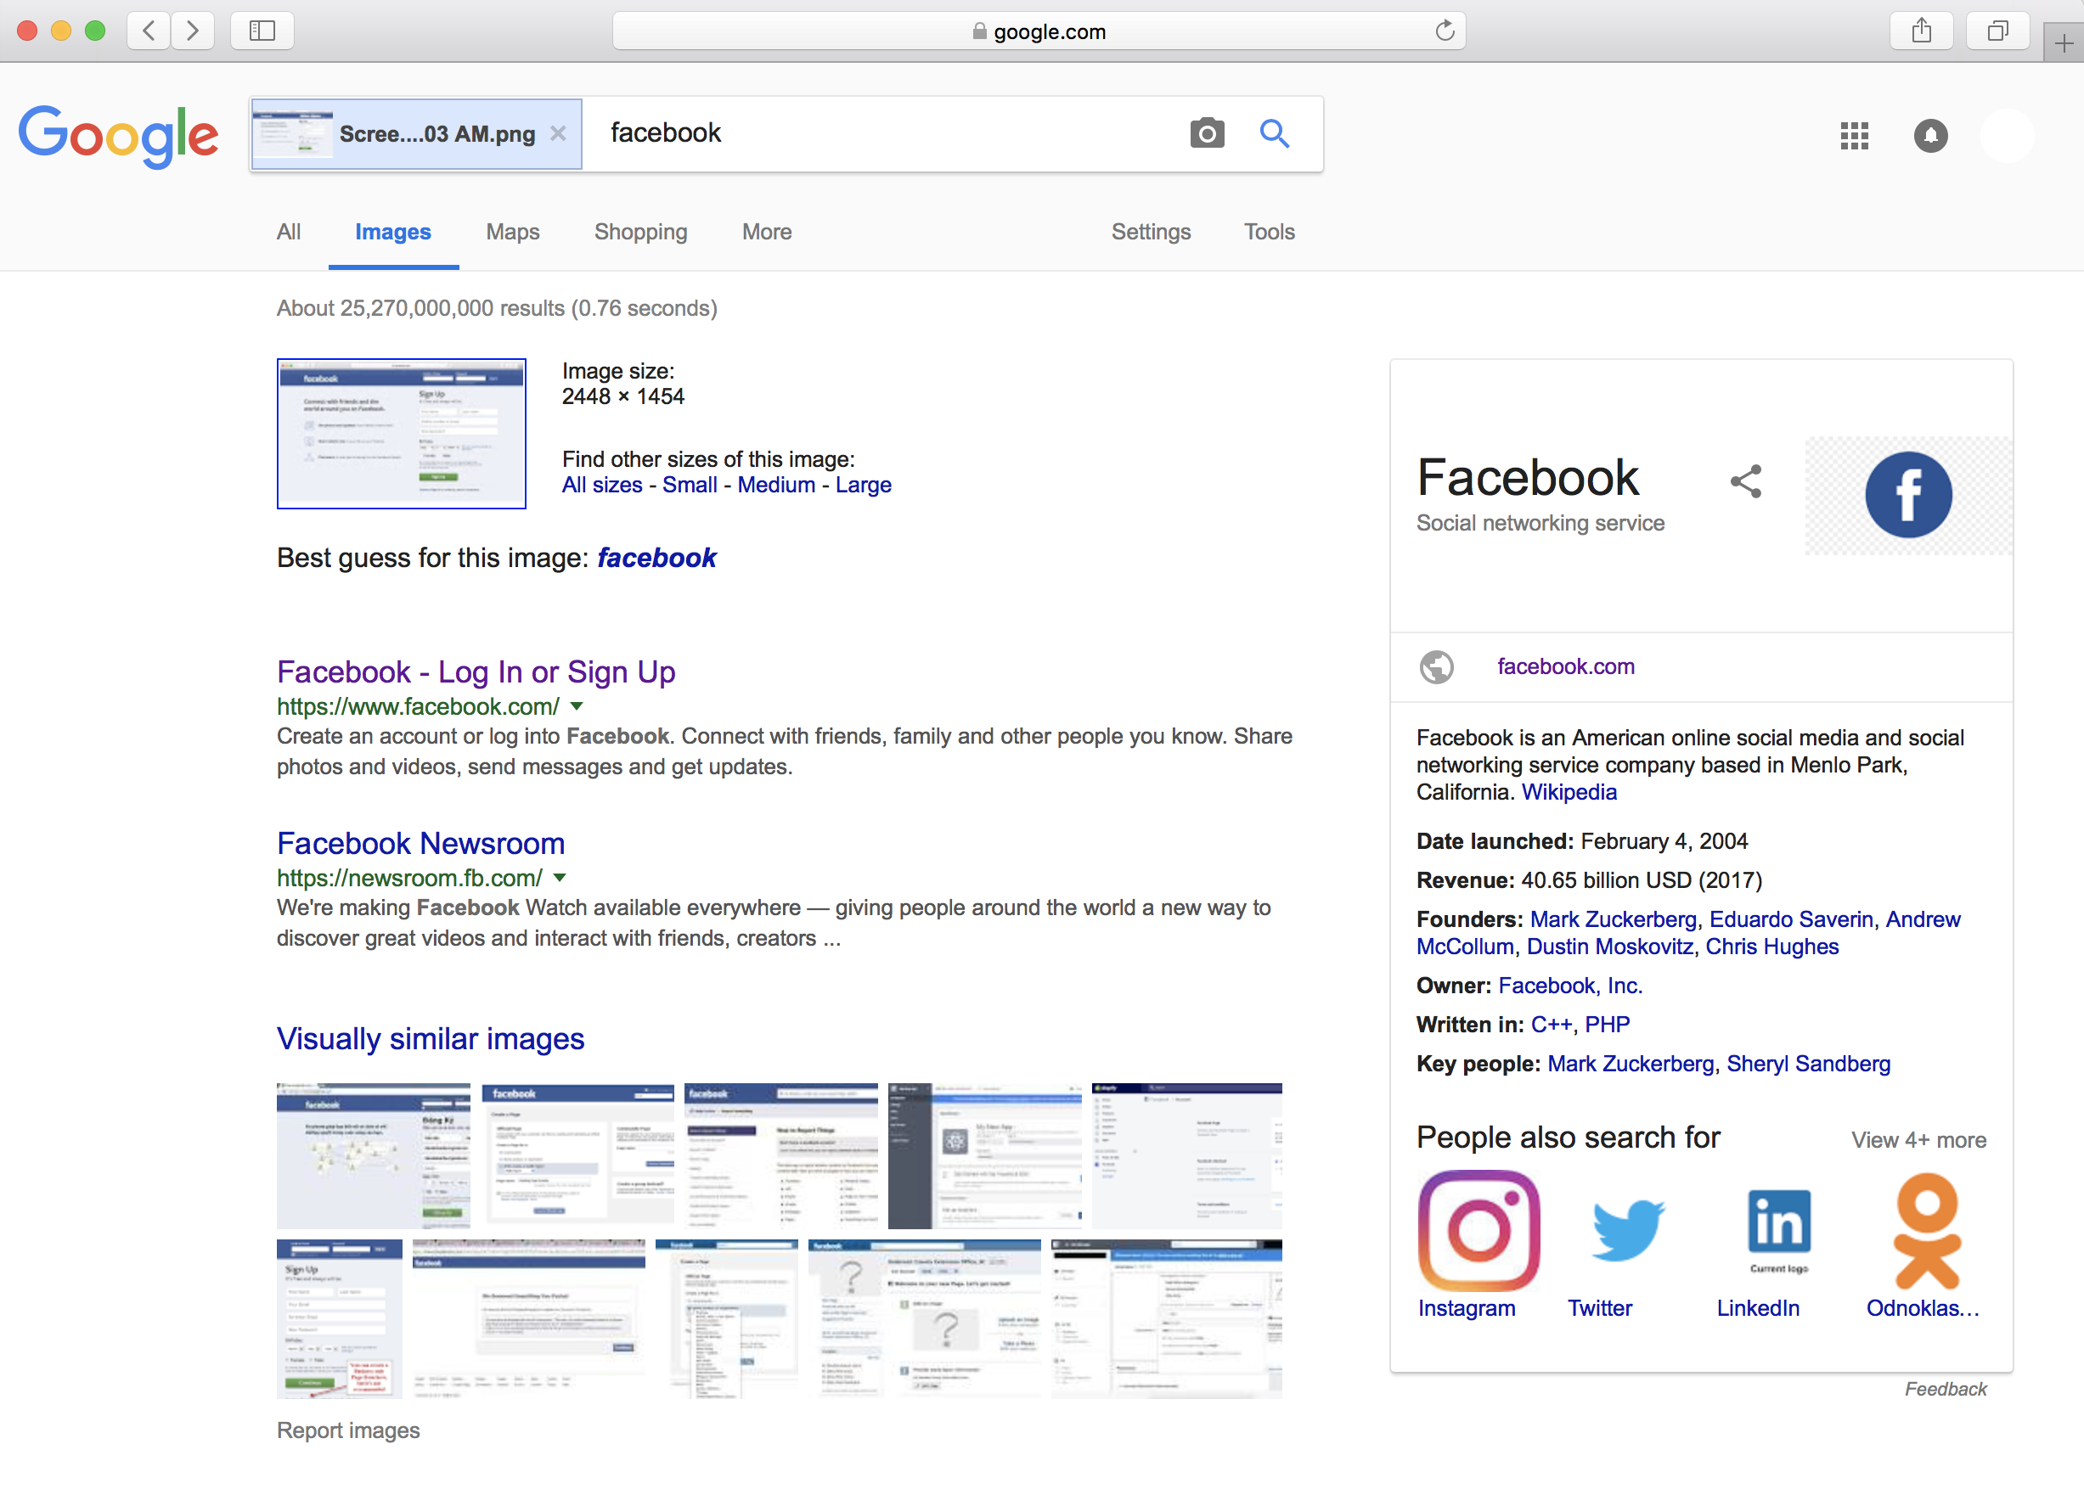Image resolution: width=2084 pixels, height=1489 pixels.
Task: Click the Small size link
Action: click(690, 485)
